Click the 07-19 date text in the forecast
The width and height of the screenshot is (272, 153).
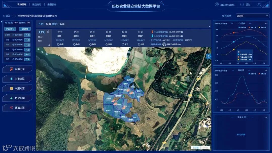60,32
